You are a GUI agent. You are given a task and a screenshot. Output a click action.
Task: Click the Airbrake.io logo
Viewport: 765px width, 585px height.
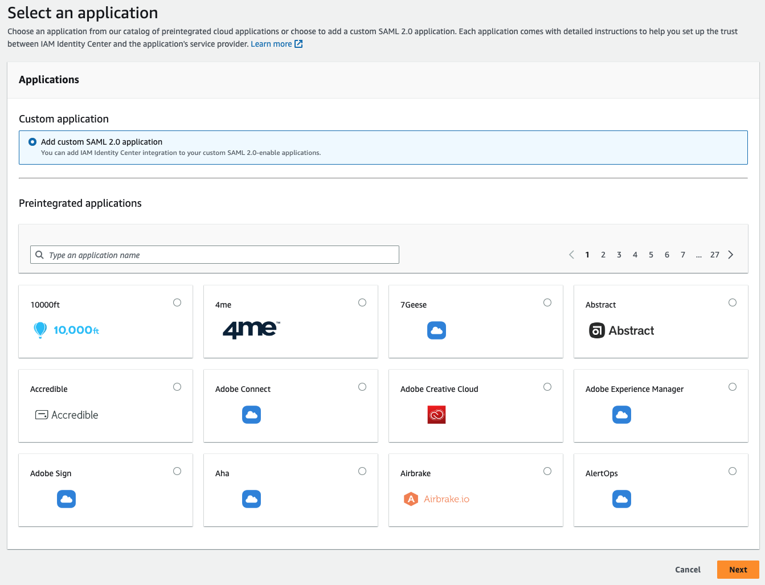coord(436,499)
